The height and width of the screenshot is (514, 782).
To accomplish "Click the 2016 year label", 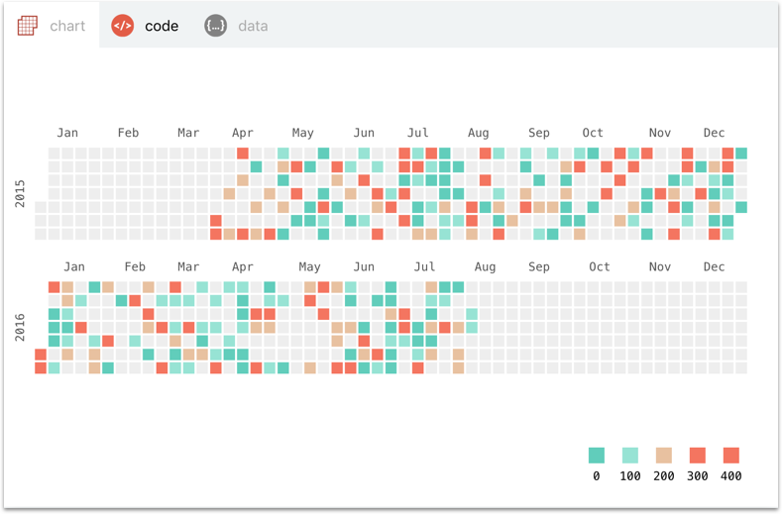I will point(21,327).
